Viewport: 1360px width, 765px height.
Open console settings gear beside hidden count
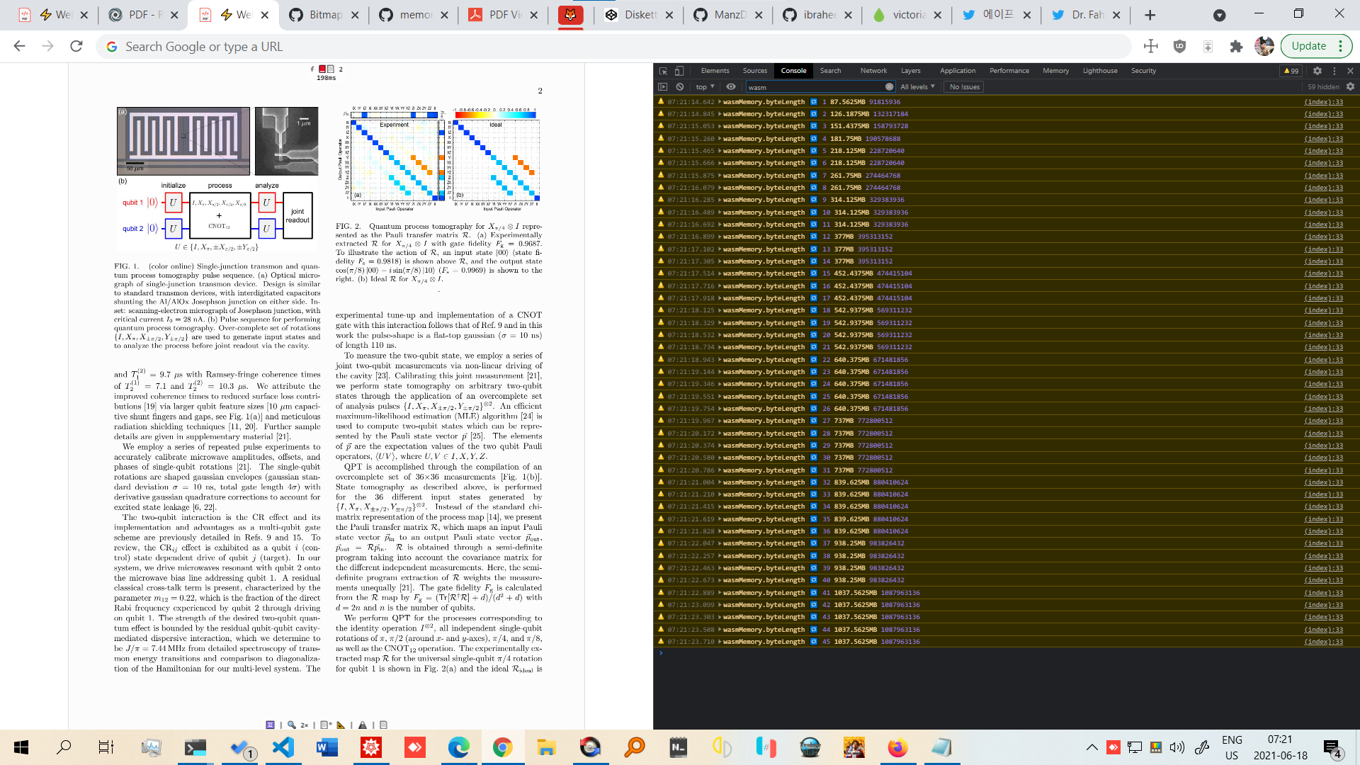(1350, 87)
